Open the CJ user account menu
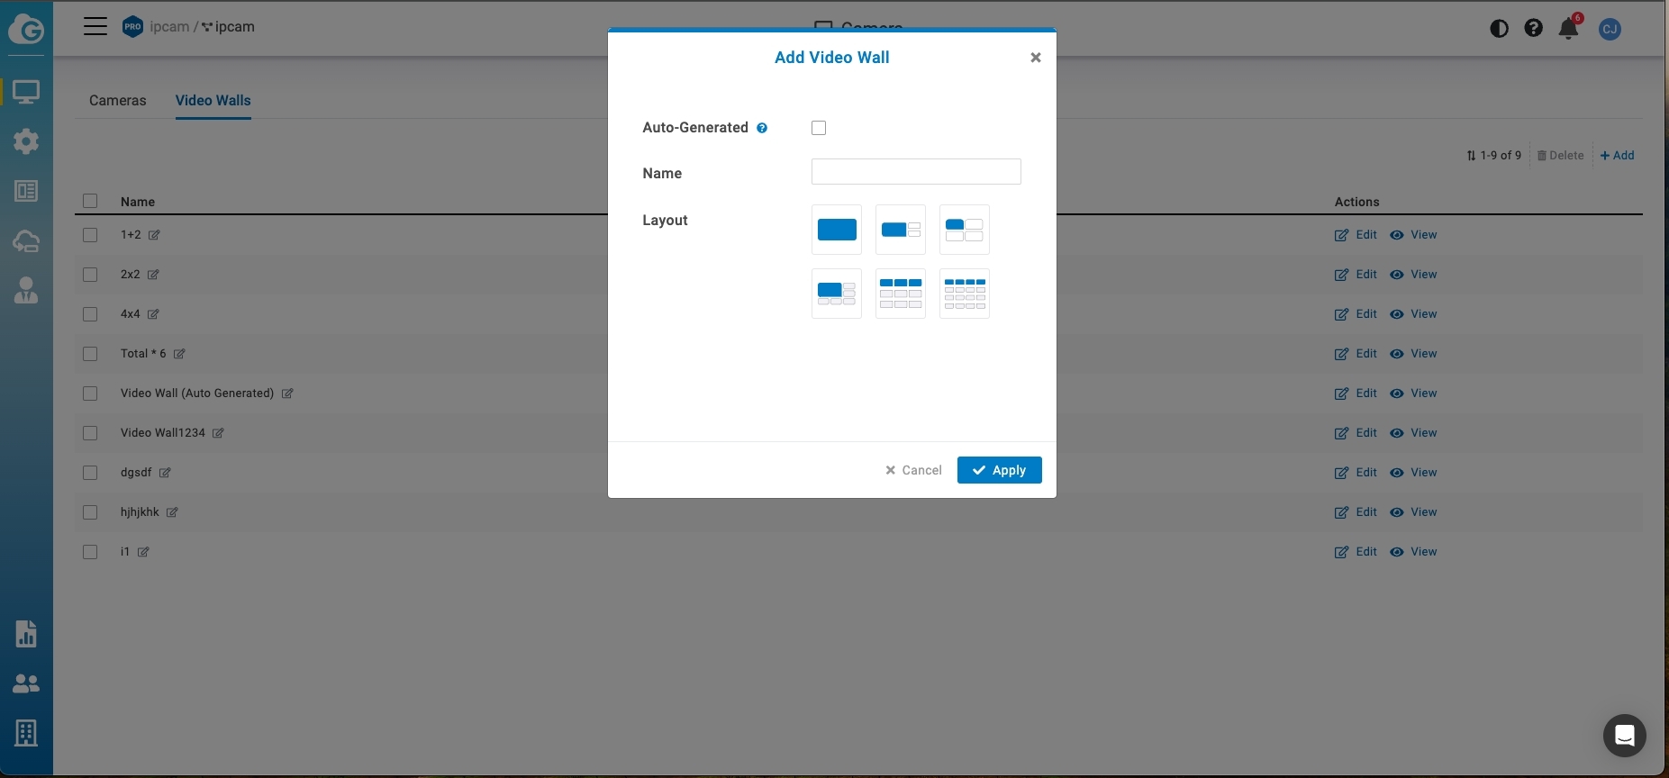The width and height of the screenshot is (1669, 778). pos(1610,29)
